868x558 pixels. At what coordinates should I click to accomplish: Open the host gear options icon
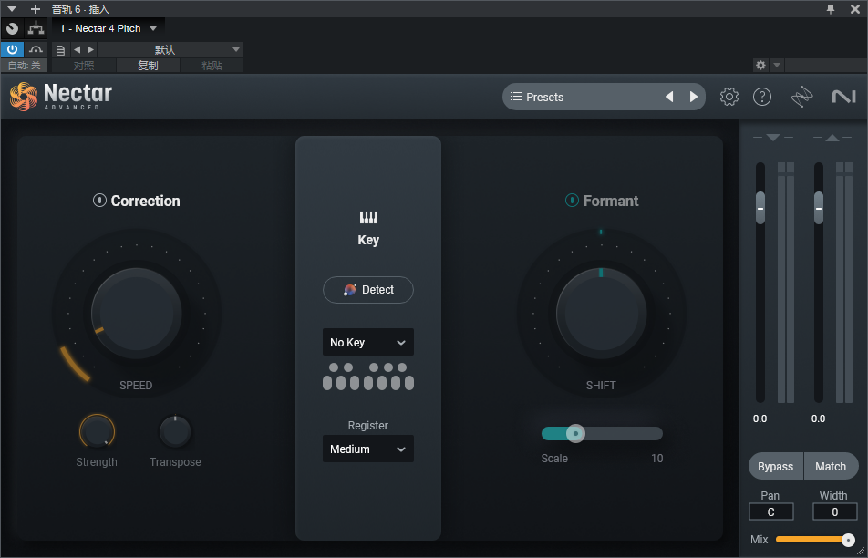click(760, 66)
